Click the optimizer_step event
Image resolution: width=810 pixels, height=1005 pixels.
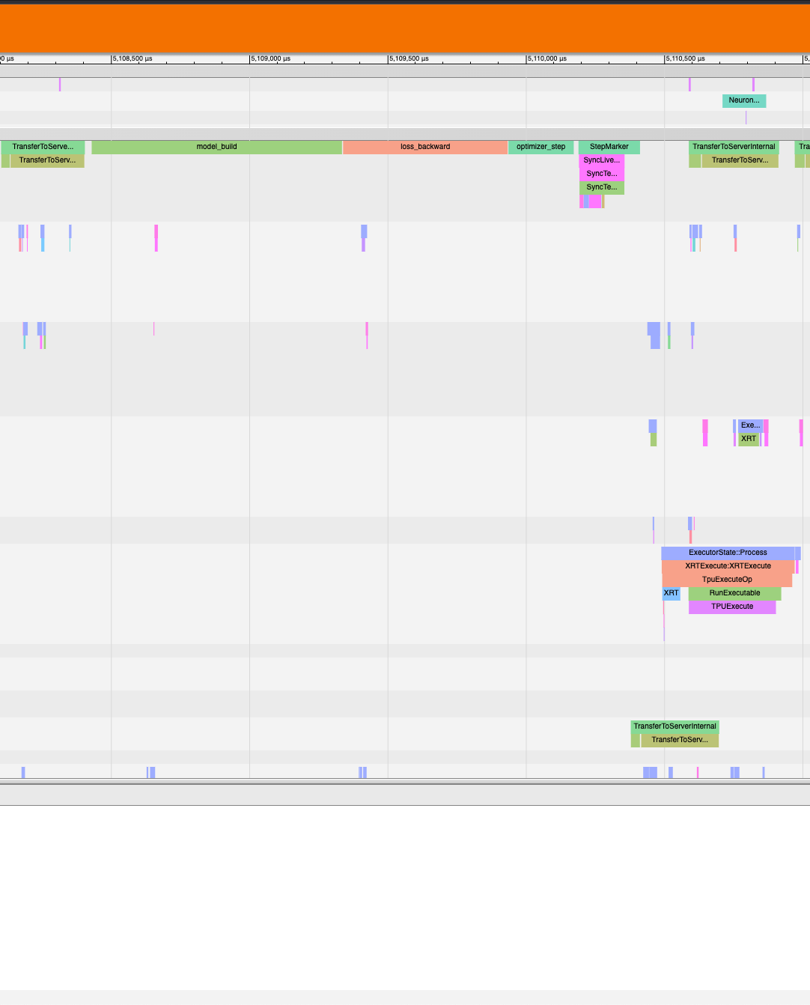(540, 147)
